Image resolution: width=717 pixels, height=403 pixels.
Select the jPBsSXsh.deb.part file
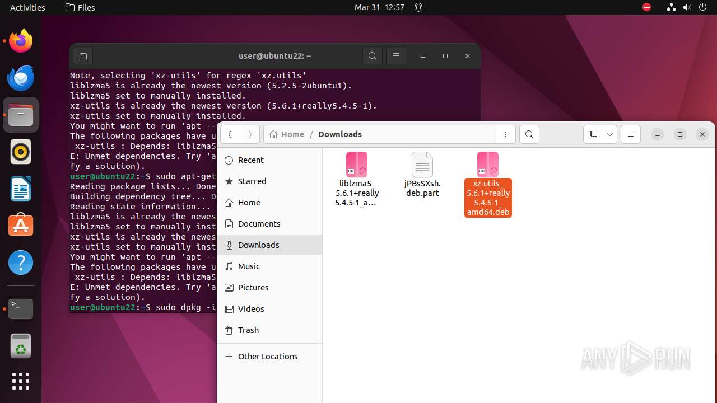point(422,175)
